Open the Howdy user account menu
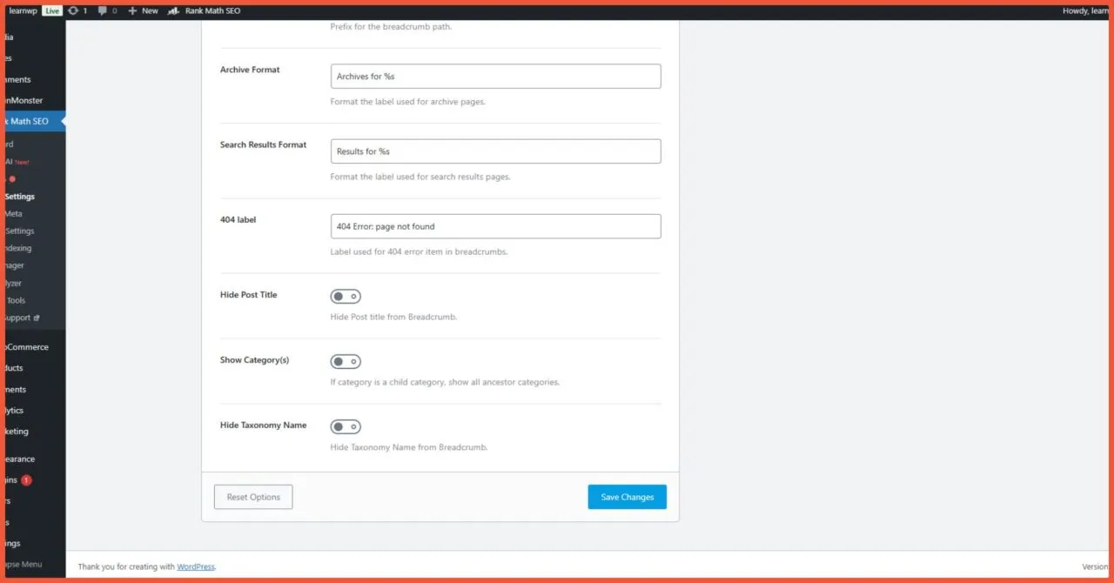Image resolution: width=1114 pixels, height=583 pixels. click(1084, 10)
